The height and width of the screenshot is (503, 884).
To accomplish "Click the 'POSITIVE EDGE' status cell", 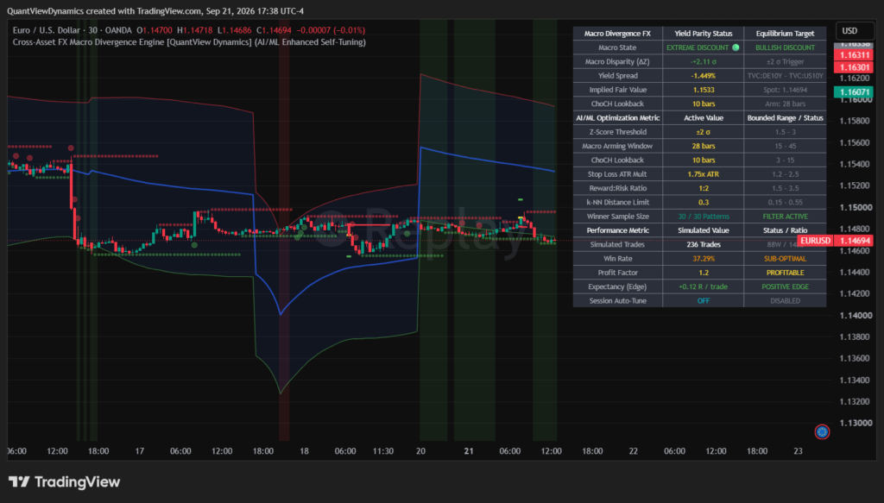I will coord(785,286).
